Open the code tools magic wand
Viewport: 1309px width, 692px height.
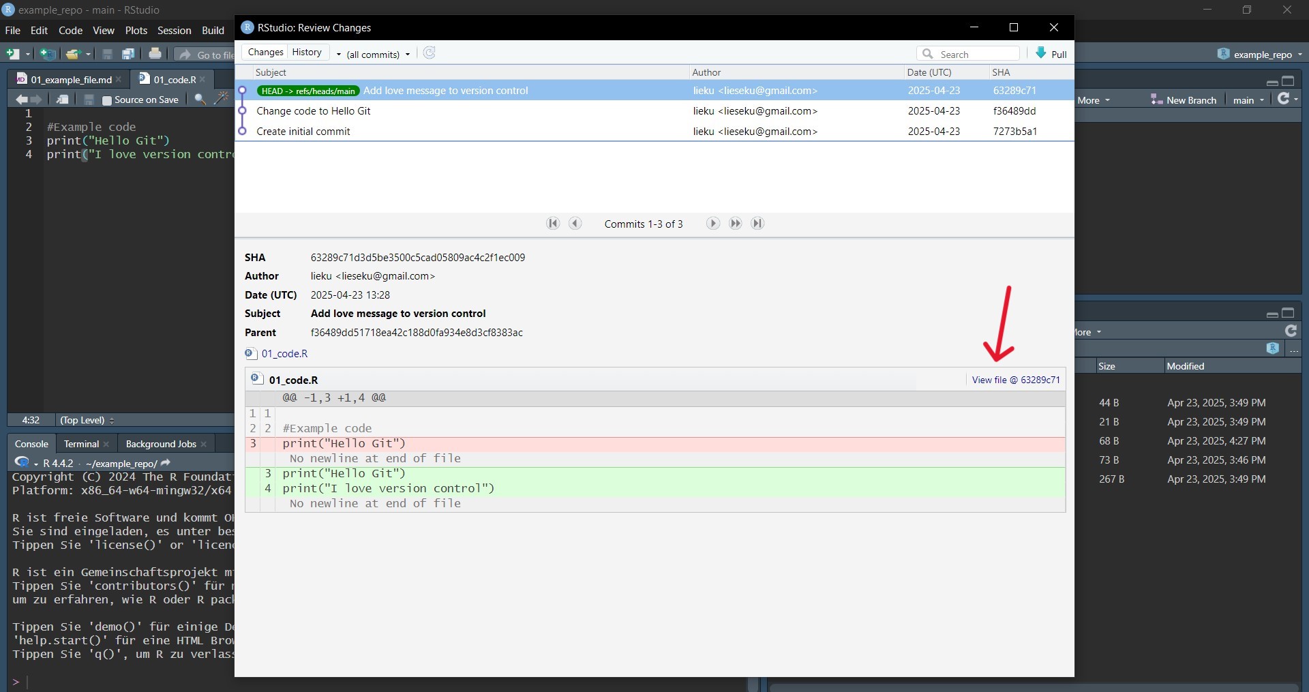pyautogui.click(x=221, y=99)
